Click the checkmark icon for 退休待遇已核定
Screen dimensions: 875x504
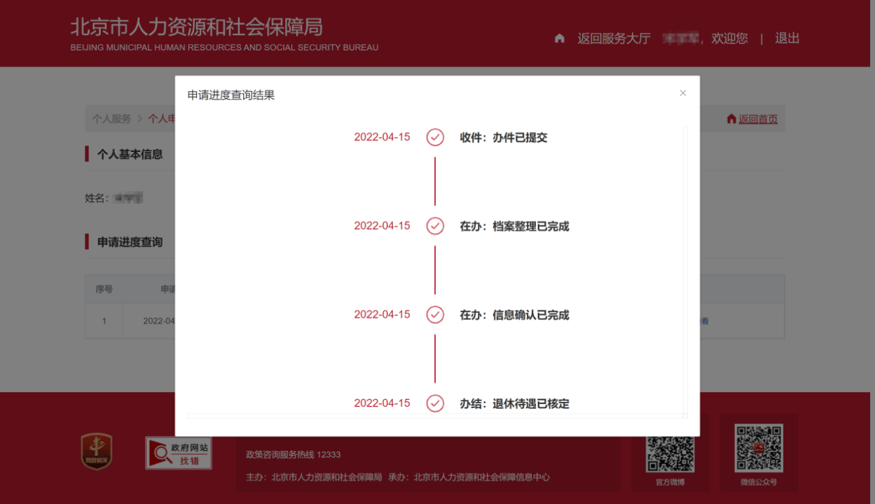(x=435, y=403)
